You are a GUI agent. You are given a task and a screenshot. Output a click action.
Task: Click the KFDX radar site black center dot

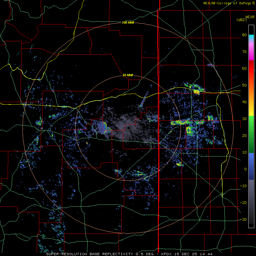(129, 128)
